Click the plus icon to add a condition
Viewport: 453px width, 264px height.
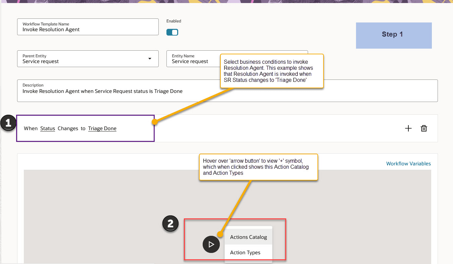(x=408, y=128)
